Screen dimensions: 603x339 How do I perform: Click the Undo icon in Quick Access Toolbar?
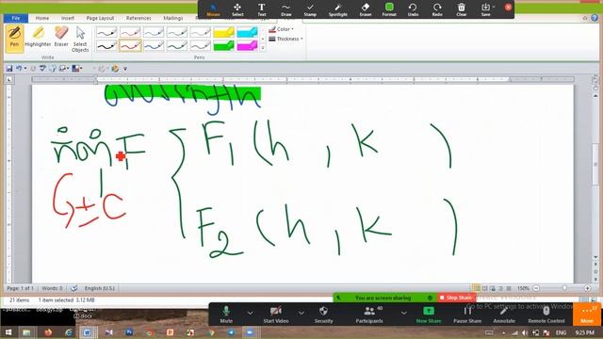[x=19, y=69]
